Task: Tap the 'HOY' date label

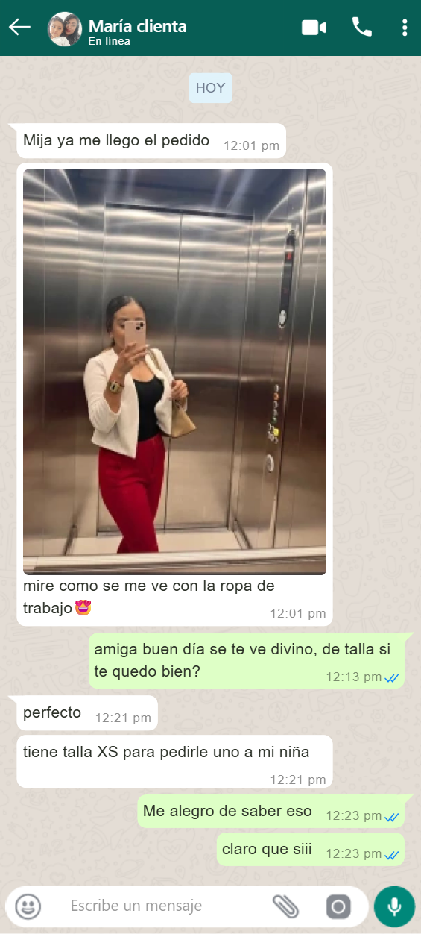Action: tap(210, 88)
